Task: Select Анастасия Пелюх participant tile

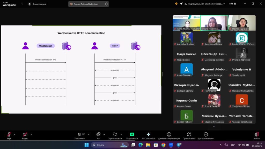Action: 214,39
